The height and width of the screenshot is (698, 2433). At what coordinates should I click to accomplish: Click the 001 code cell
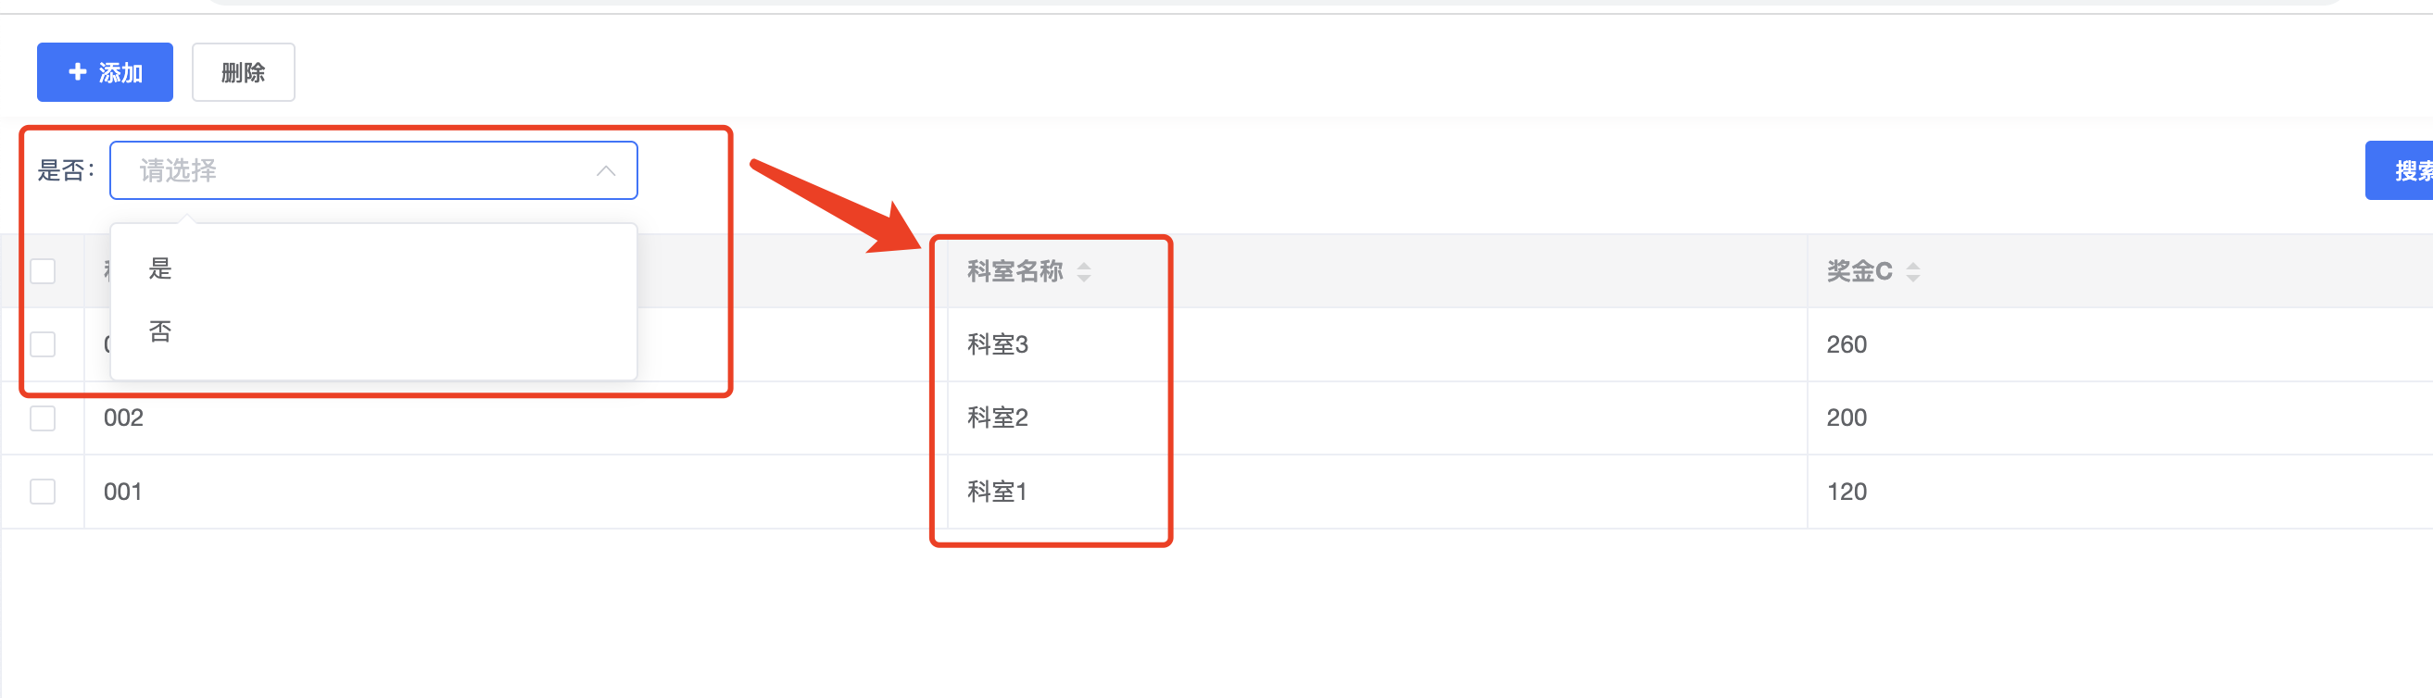[x=123, y=492]
